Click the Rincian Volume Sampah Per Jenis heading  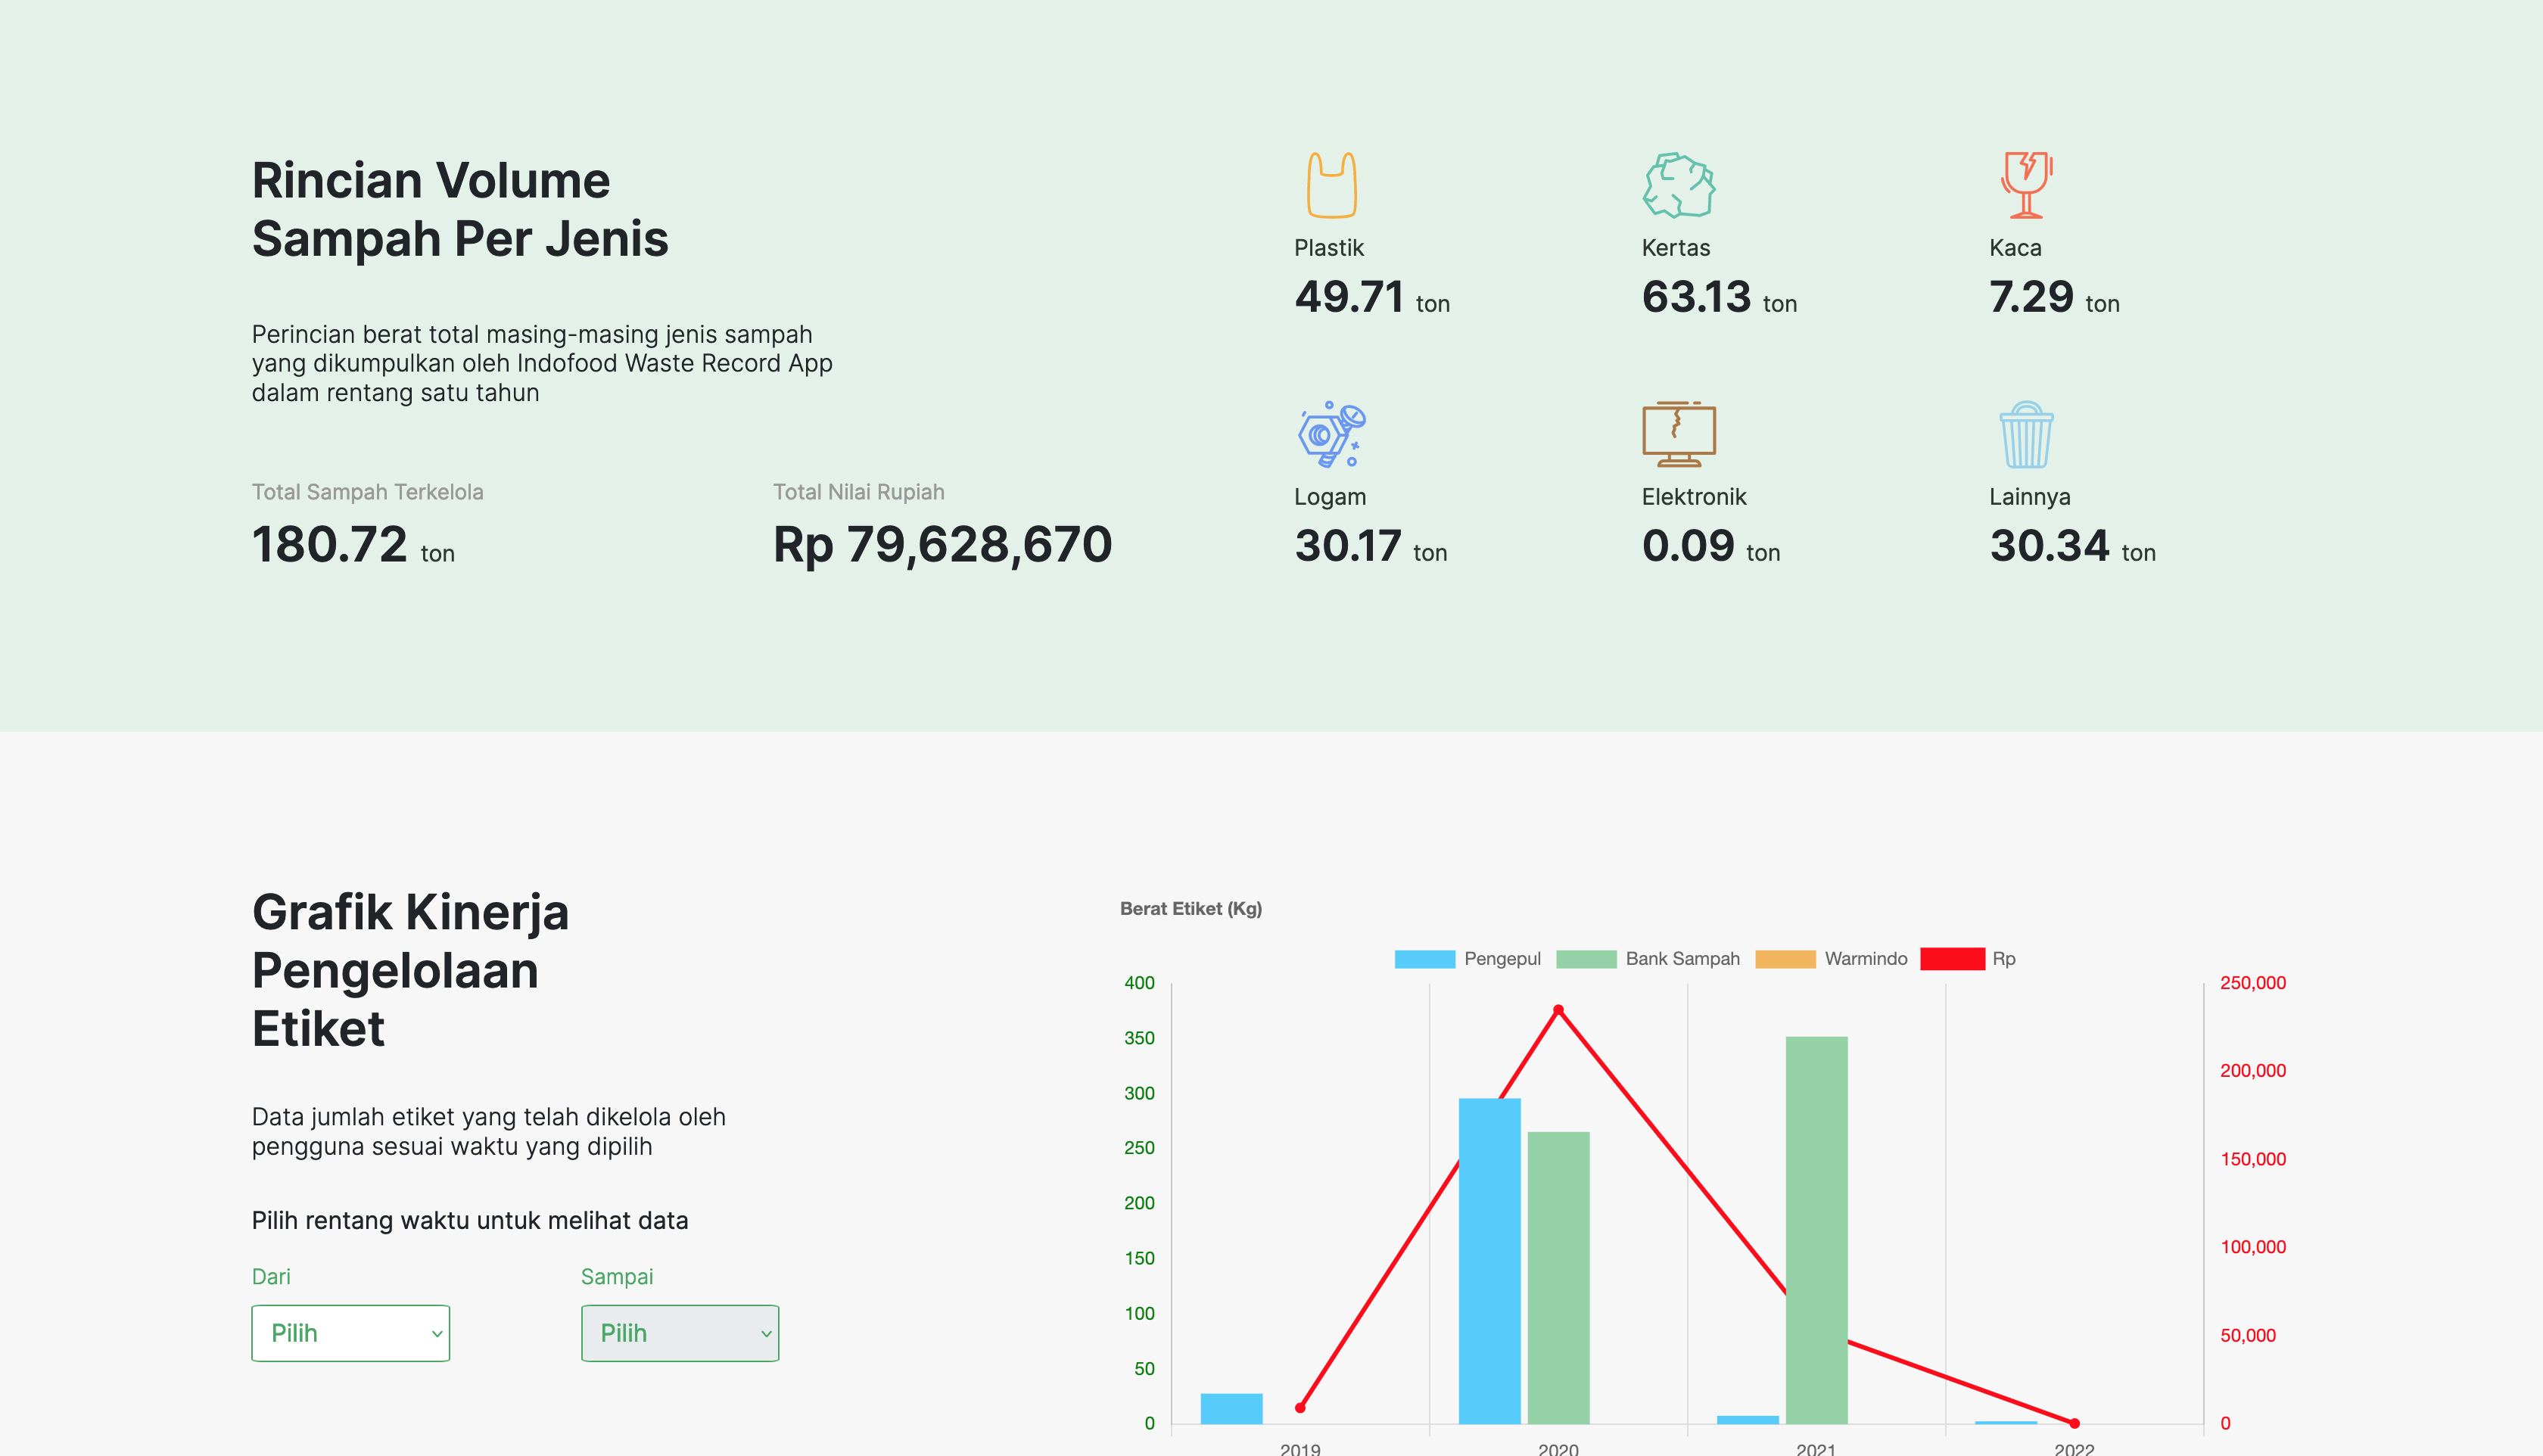[460, 210]
